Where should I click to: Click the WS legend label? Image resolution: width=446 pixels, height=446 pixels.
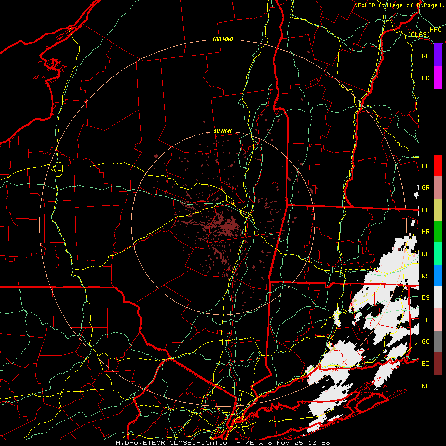coord(425,276)
